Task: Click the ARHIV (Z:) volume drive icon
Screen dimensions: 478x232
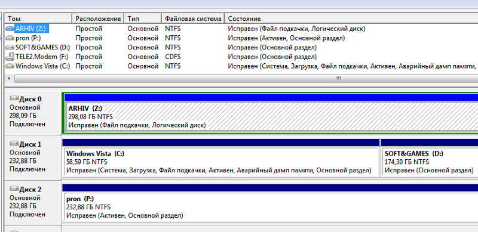Action: [10, 29]
